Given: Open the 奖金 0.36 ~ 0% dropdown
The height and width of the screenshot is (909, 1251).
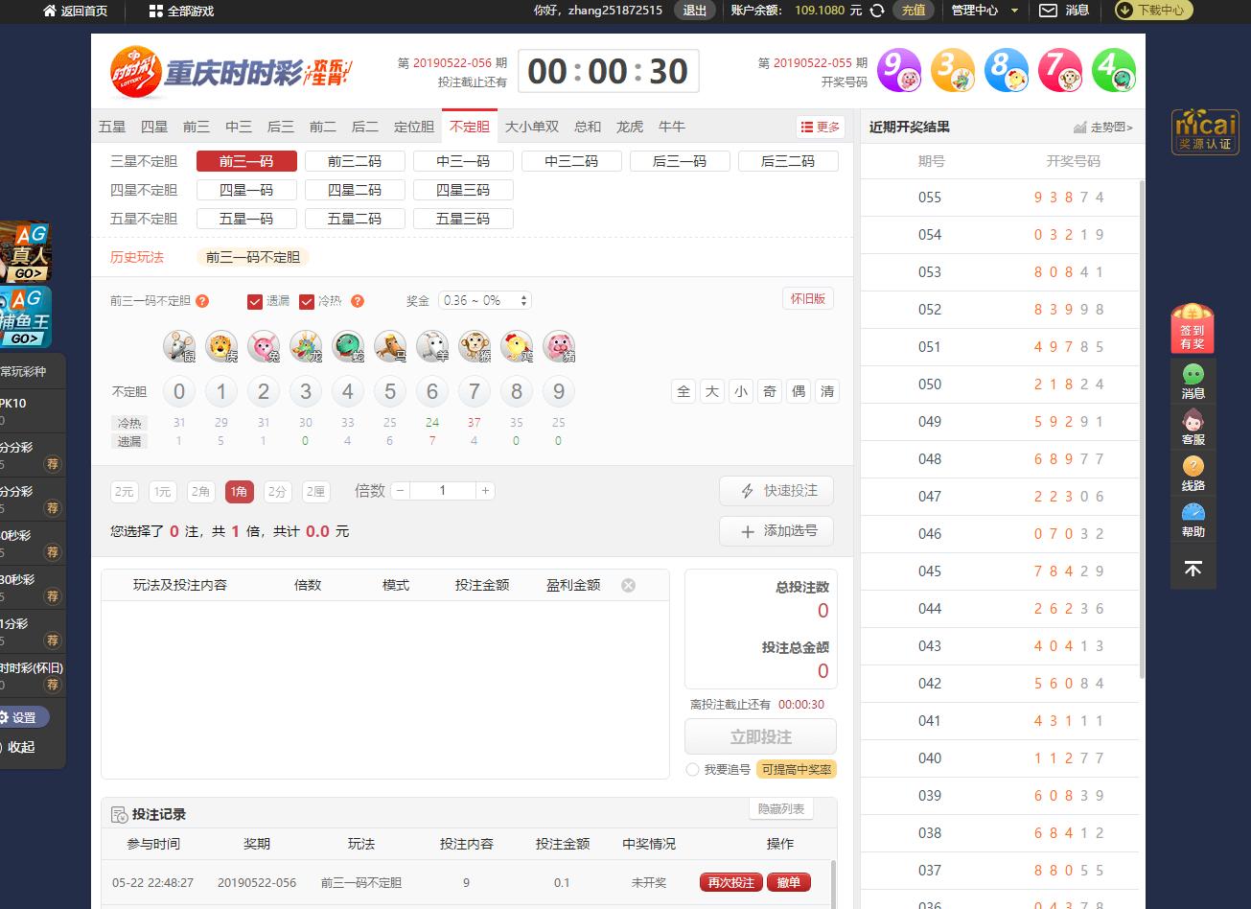Looking at the screenshot, I should [484, 300].
